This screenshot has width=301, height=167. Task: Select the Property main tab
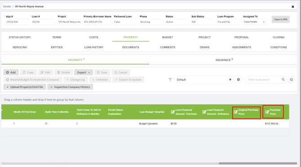[131, 37]
